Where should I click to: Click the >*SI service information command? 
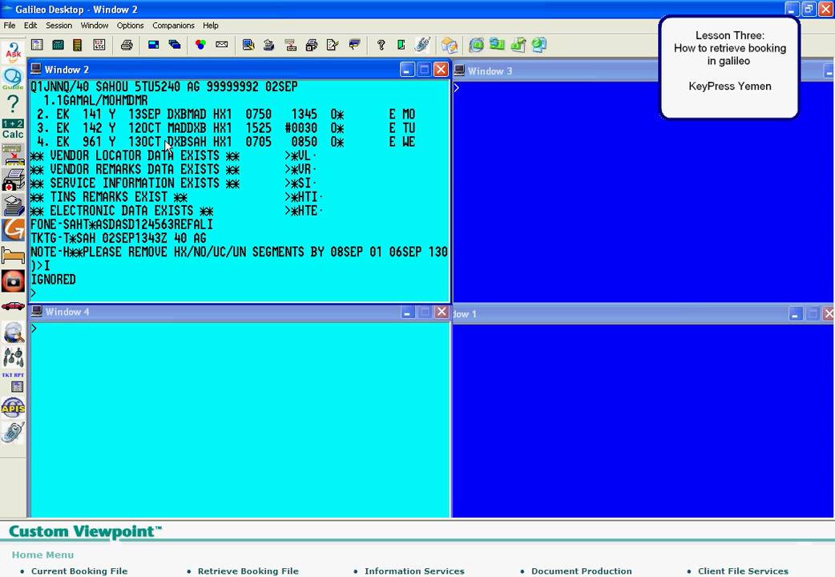pos(301,184)
